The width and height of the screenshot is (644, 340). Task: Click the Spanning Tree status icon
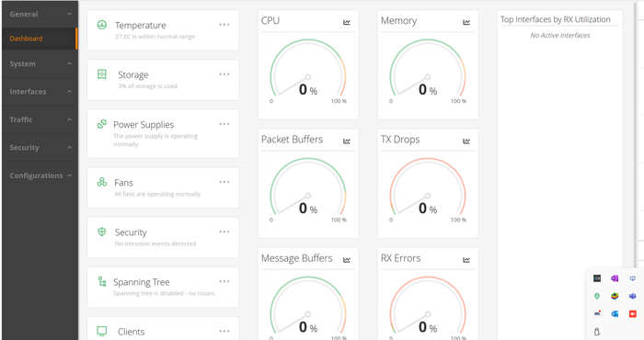point(102,281)
